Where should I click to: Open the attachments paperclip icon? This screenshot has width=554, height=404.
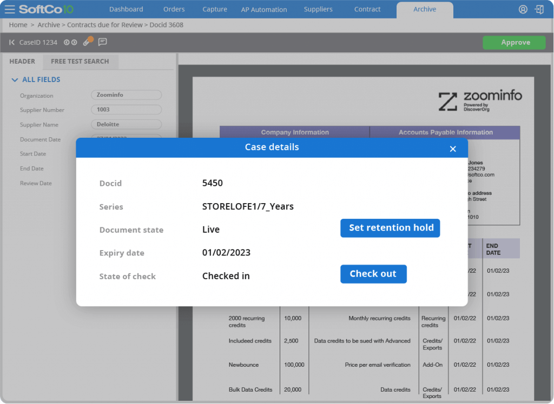tap(87, 42)
